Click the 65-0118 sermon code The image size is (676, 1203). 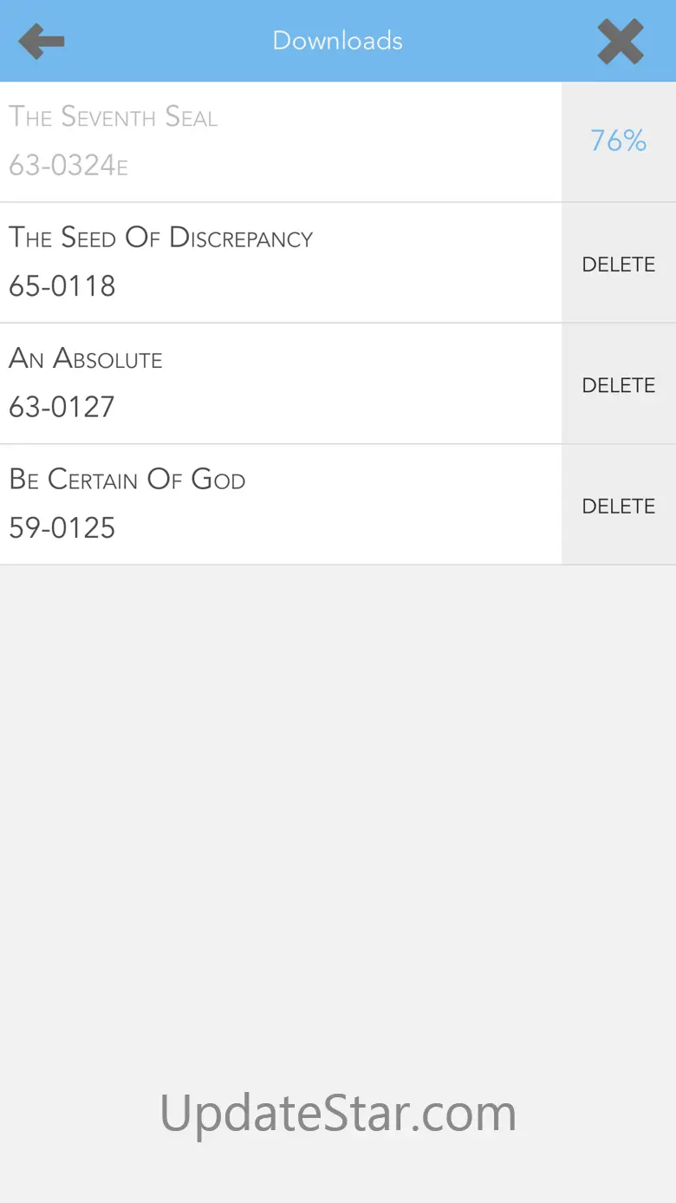click(62, 286)
